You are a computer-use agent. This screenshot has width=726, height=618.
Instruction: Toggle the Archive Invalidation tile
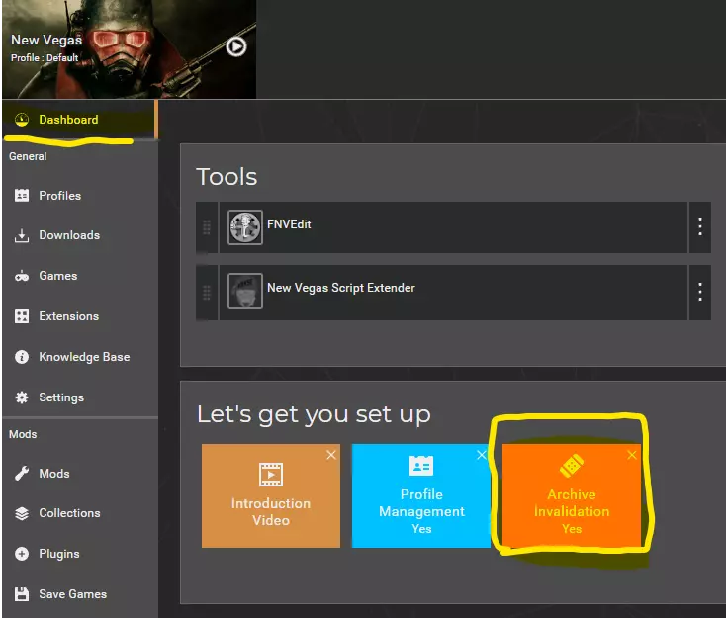pos(572,495)
